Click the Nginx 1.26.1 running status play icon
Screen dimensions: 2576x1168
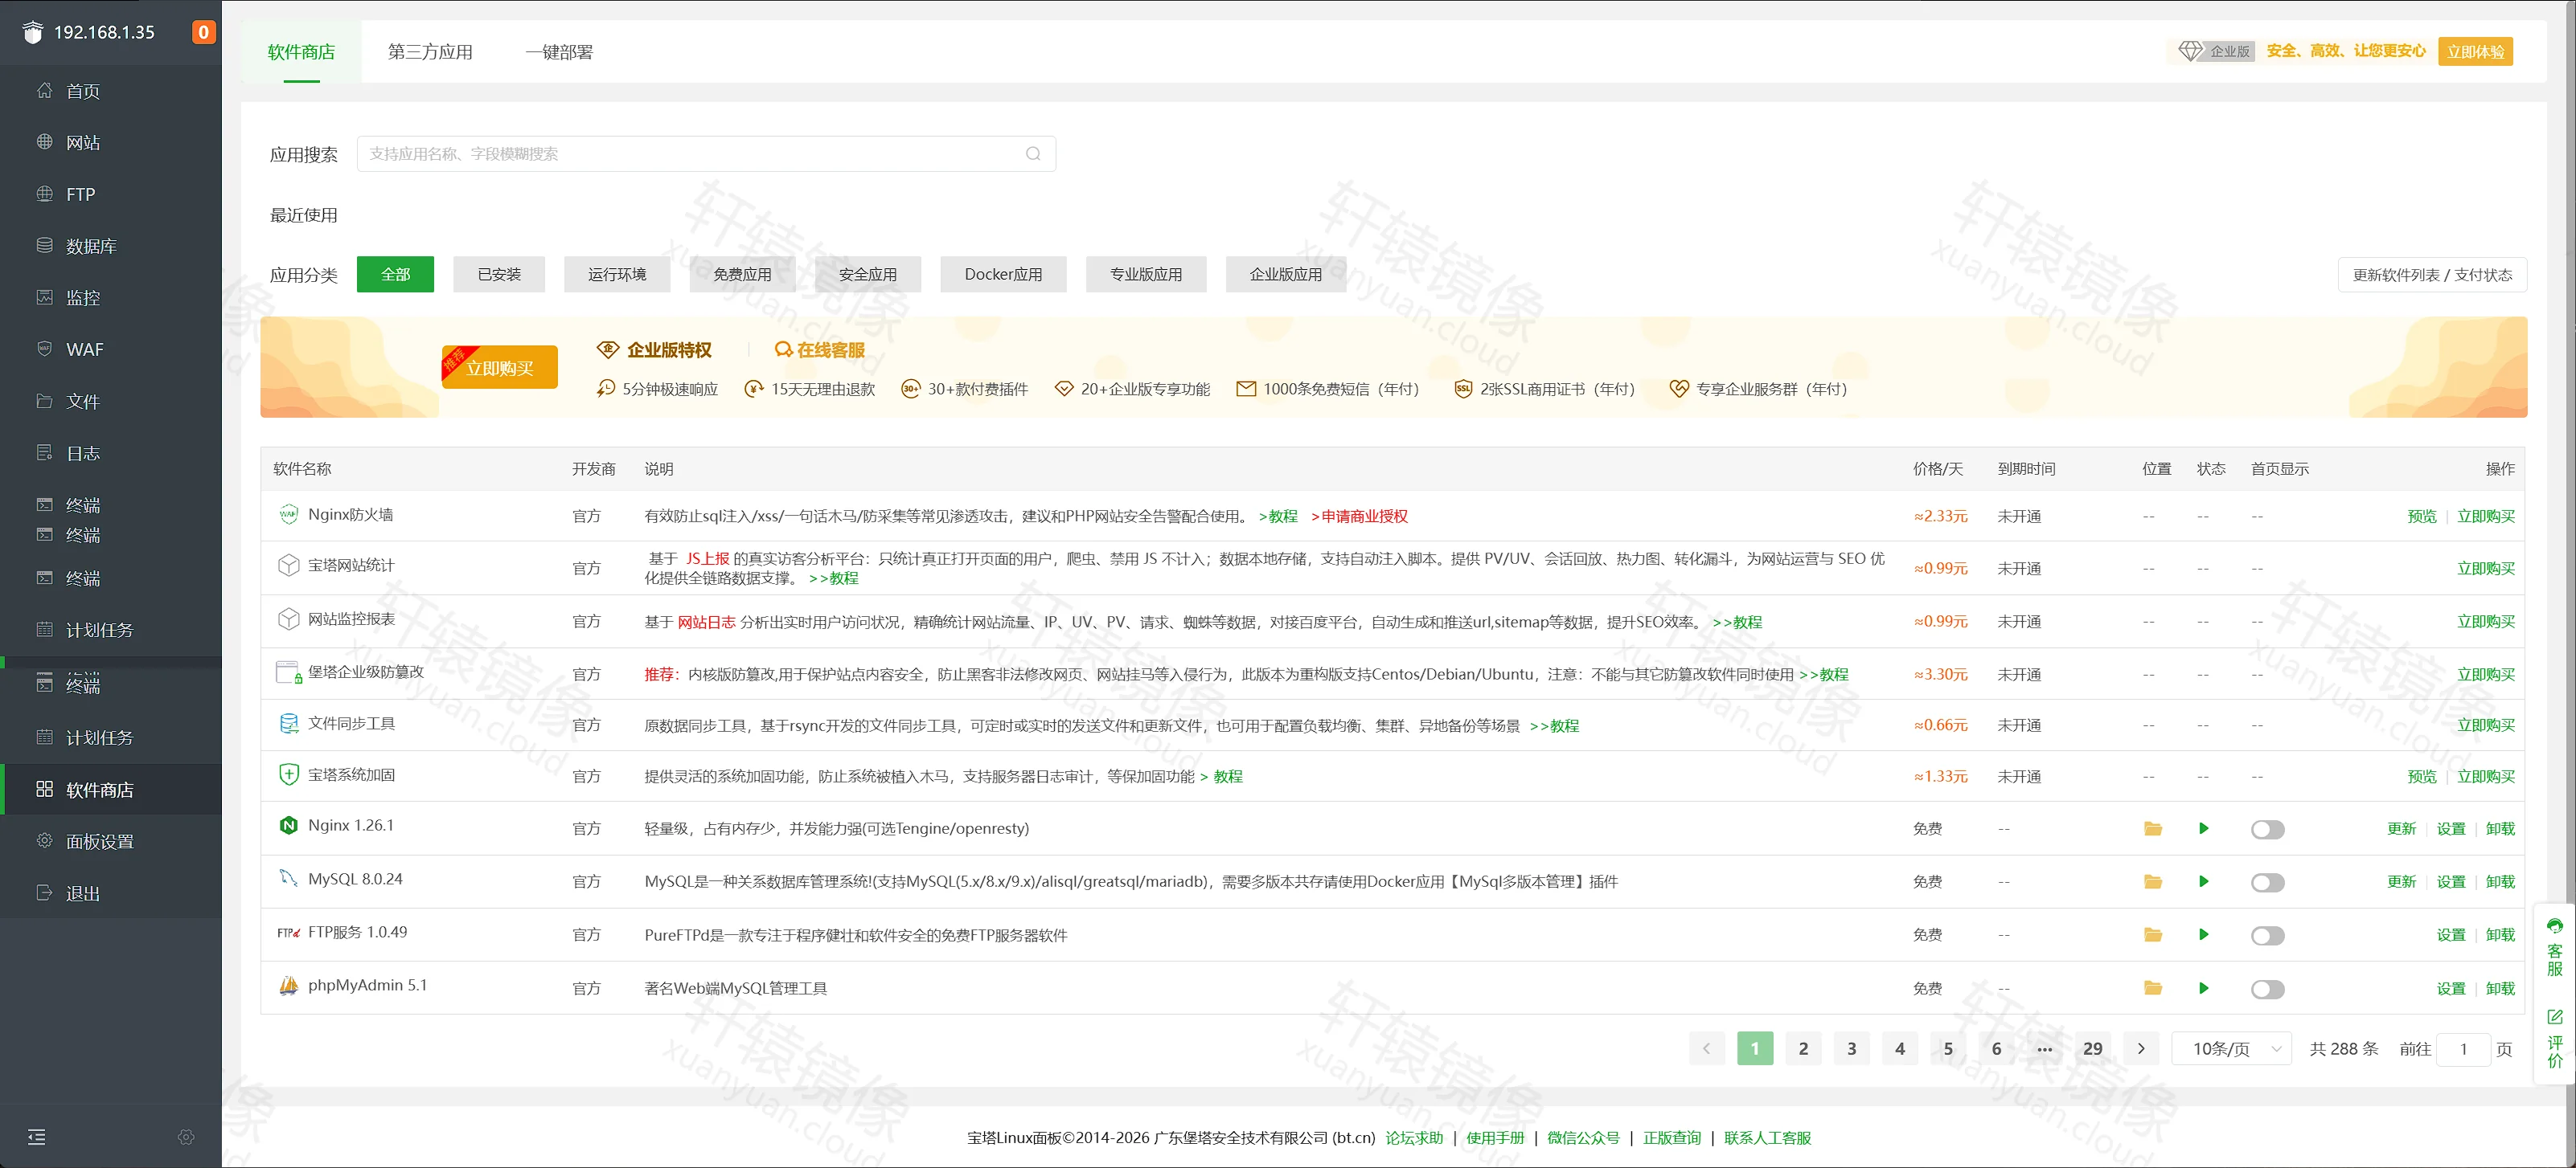2203,828
